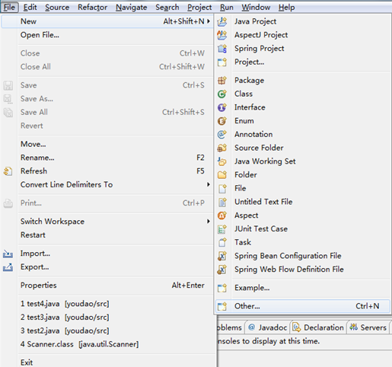
Task: Click the Enum icon
Action: 222,121
